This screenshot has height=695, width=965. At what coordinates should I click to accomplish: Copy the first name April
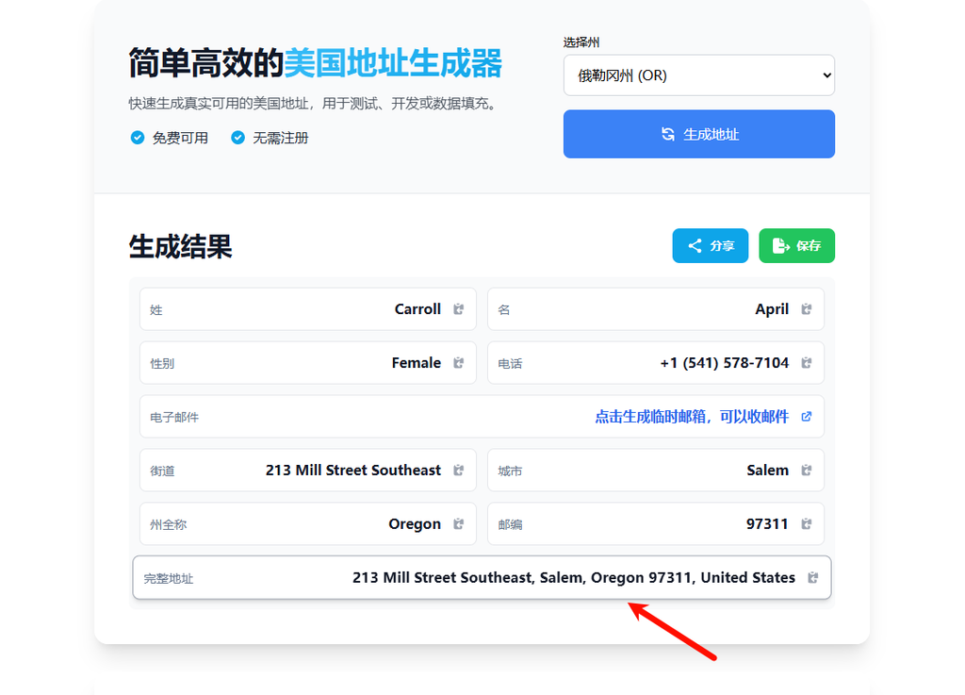pyautogui.click(x=807, y=309)
